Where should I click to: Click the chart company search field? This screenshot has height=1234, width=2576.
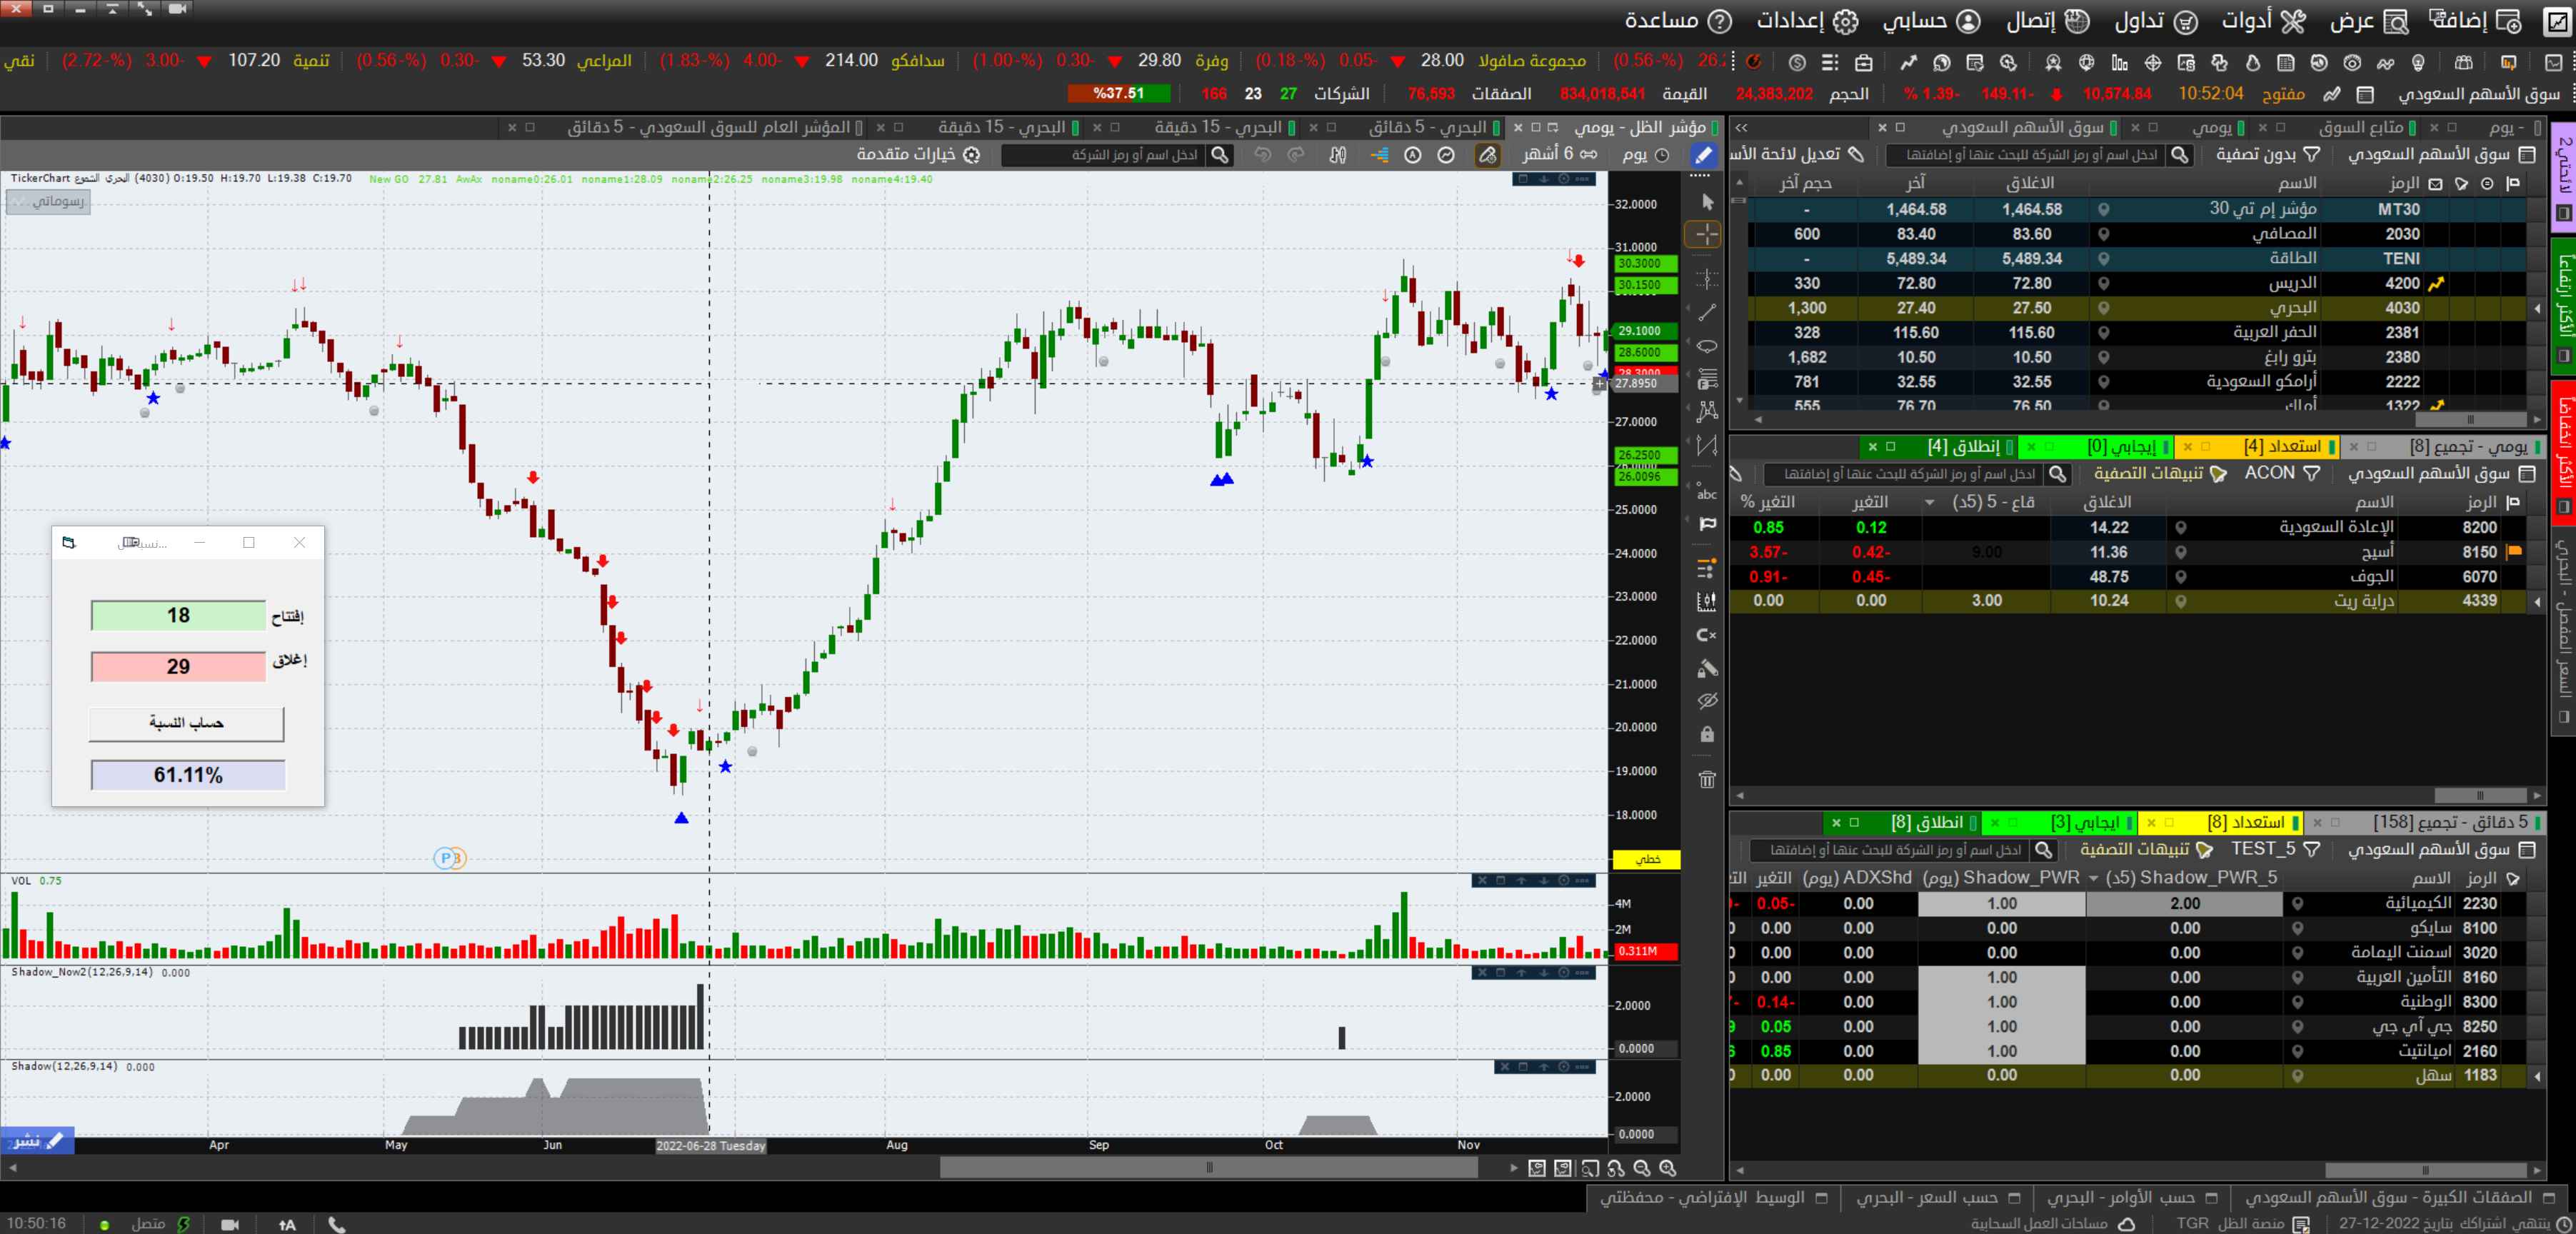tap(1104, 155)
